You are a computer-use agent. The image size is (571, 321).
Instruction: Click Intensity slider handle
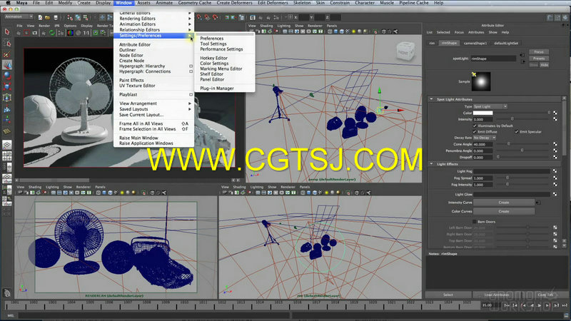[x=512, y=119]
